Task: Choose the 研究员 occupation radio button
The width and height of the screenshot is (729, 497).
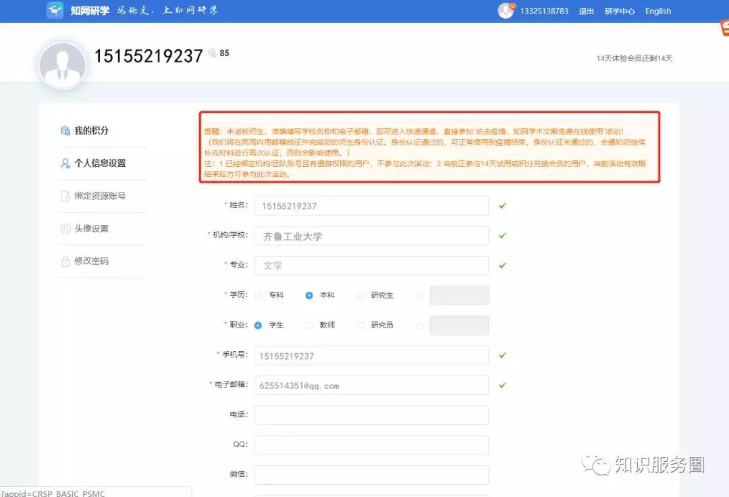Action: [360, 325]
